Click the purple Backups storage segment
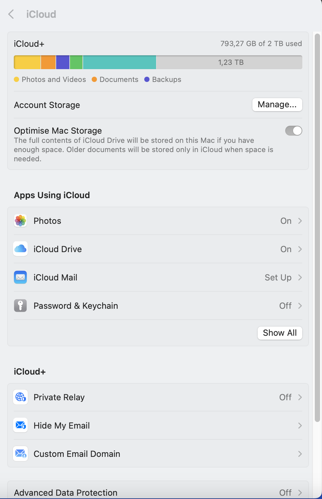This screenshot has width=322, height=499. pyautogui.click(x=63, y=62)
